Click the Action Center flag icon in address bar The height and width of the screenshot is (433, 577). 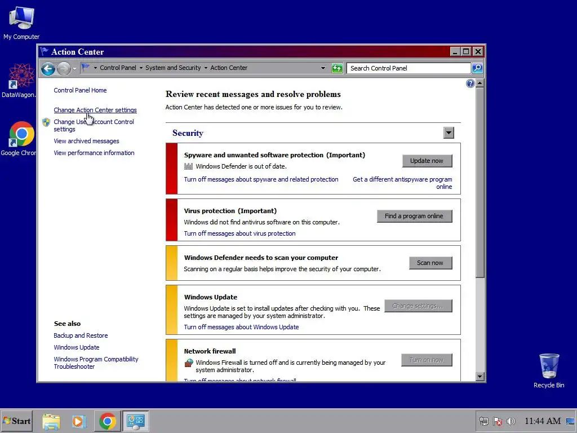click(x=86, y=68)
